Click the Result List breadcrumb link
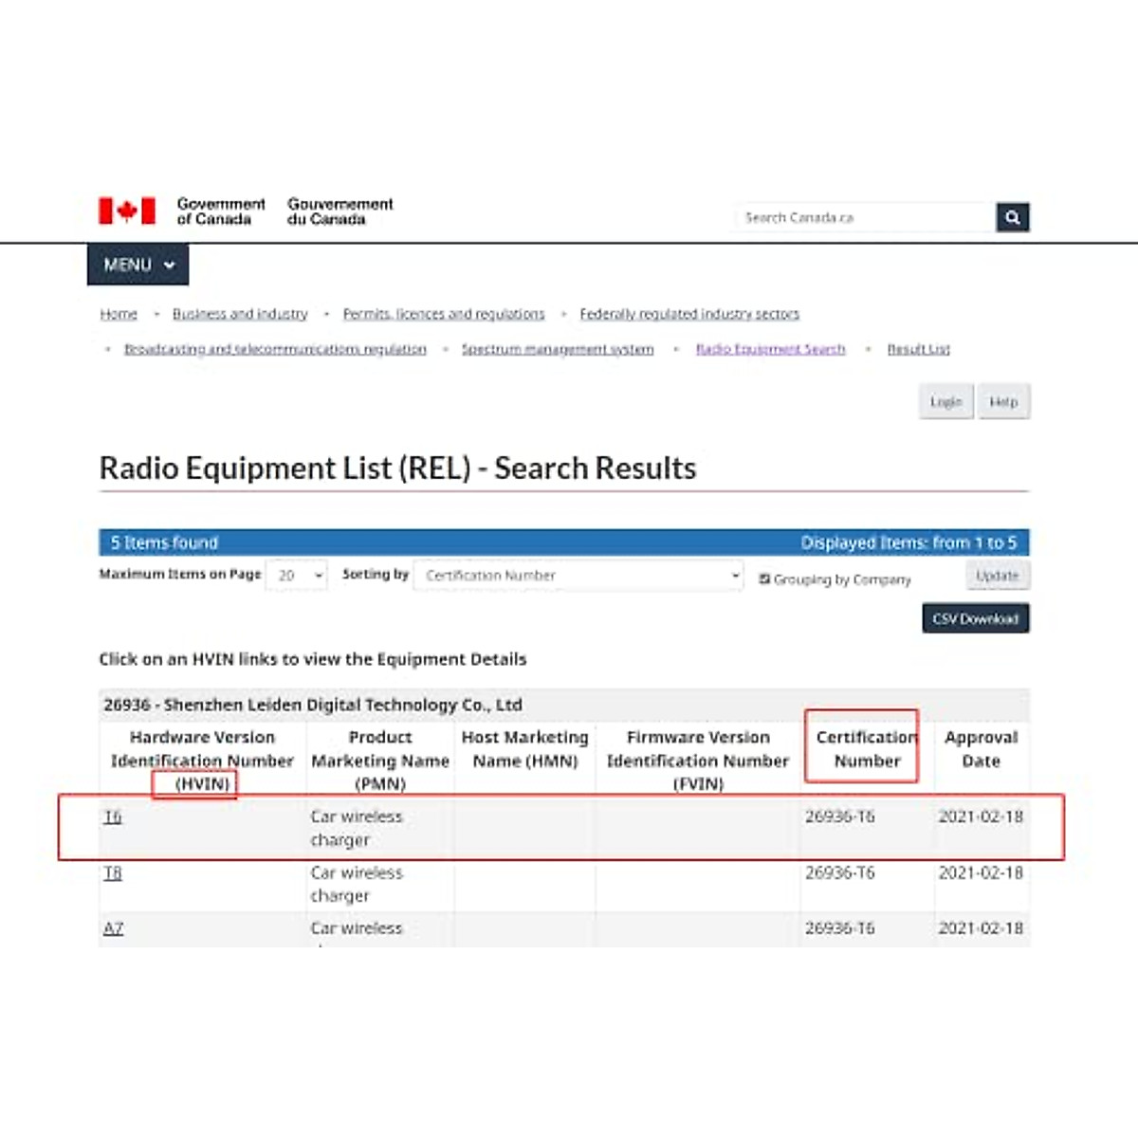 [918, 349]
